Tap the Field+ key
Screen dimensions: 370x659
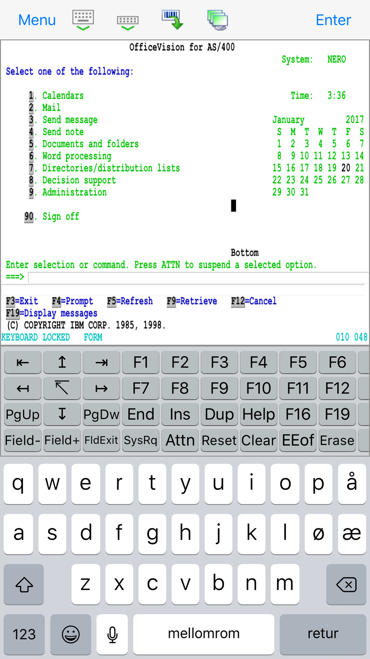(62, 440)
